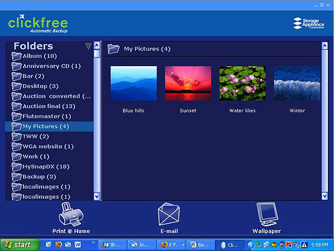Click the Work (1) label

[x=36, y=157]
